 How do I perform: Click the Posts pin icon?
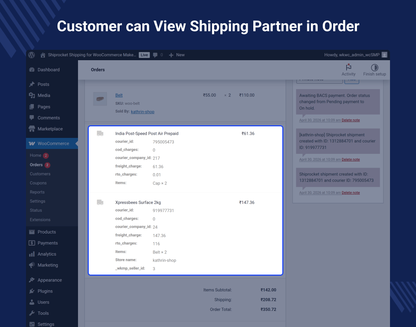(32, 84)
